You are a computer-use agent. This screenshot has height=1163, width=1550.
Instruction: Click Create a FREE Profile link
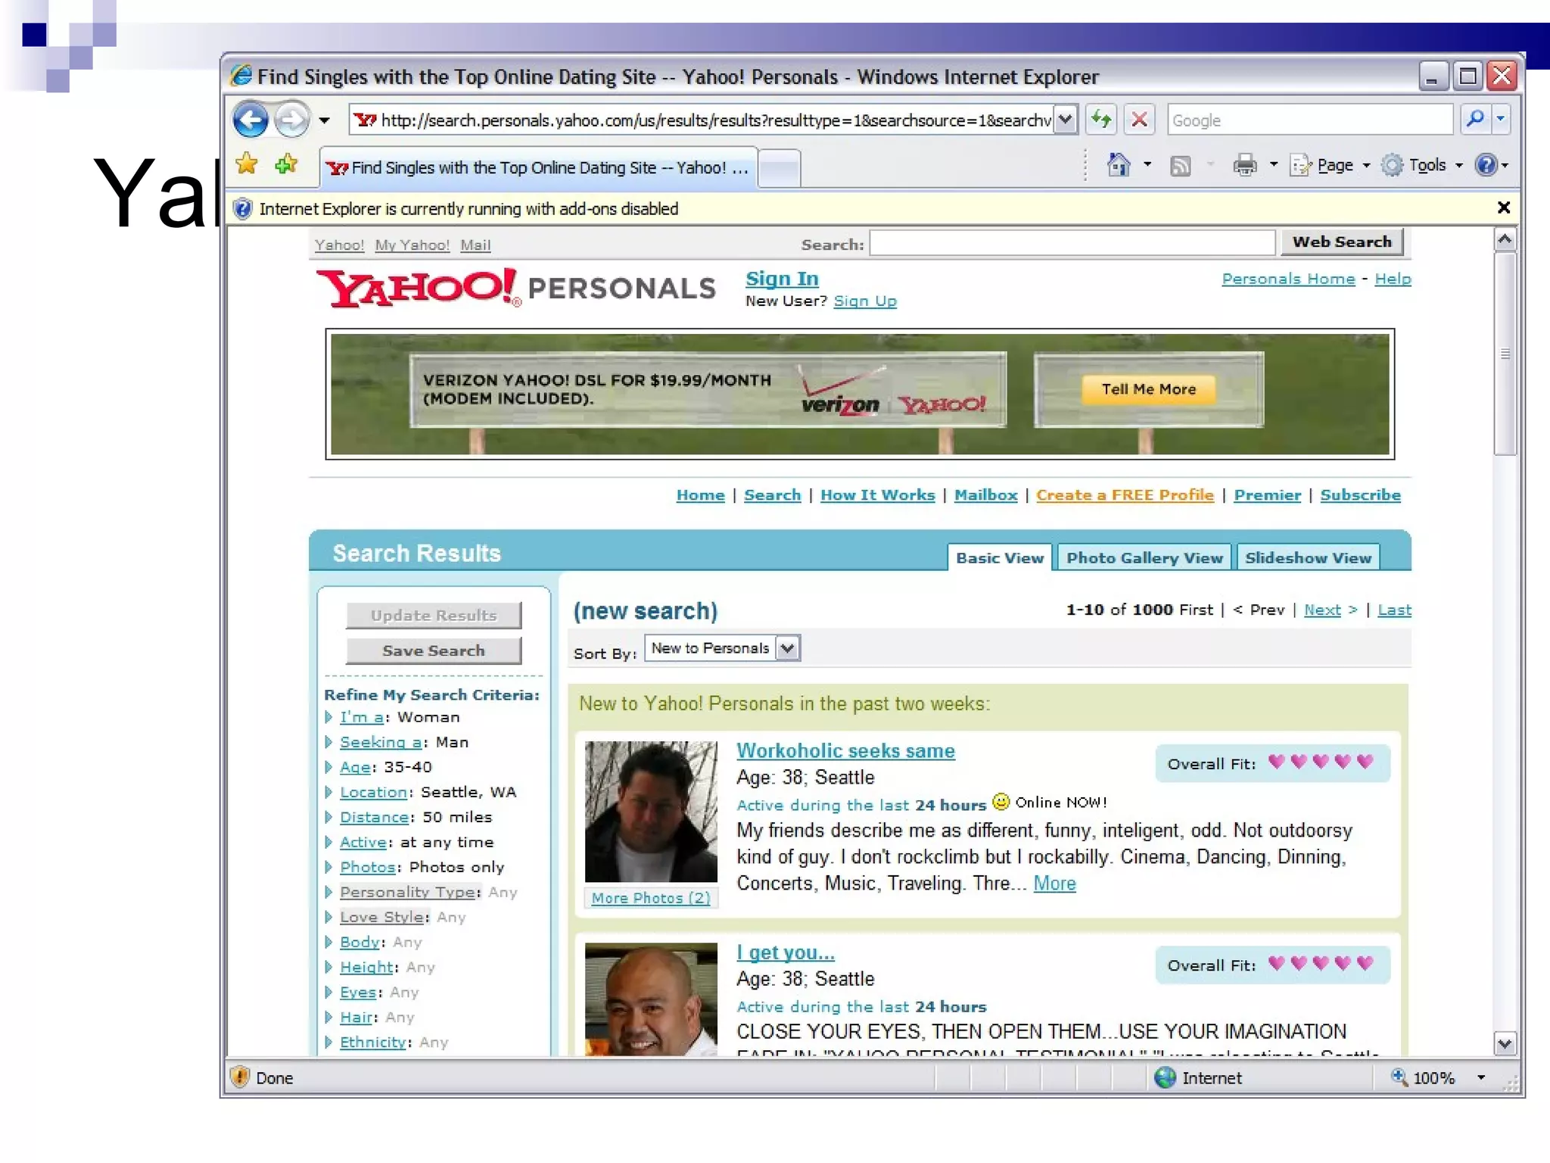point(1125,495)
